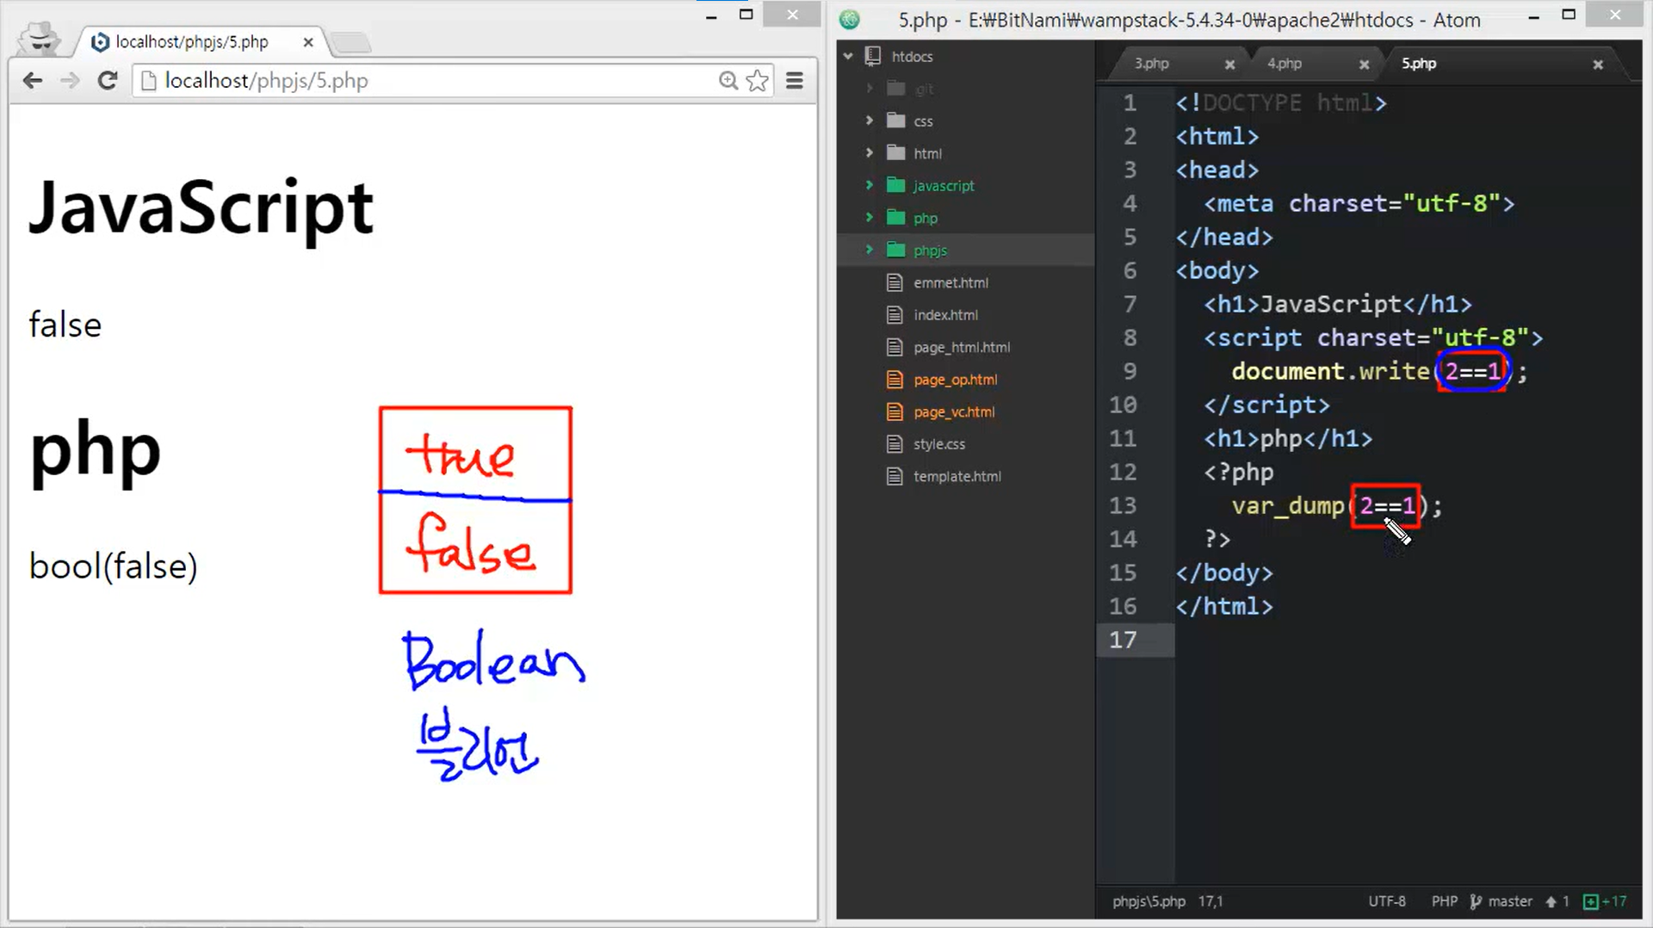Click the php heading in browser page
This screenshot has height=928, width=1653.
click(x=95, y=454)
